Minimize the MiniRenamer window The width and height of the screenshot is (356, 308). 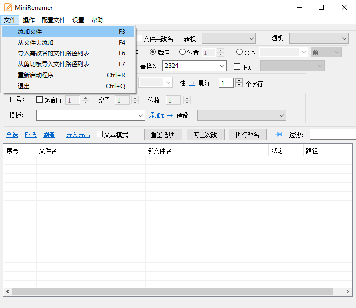coord(299,7)
